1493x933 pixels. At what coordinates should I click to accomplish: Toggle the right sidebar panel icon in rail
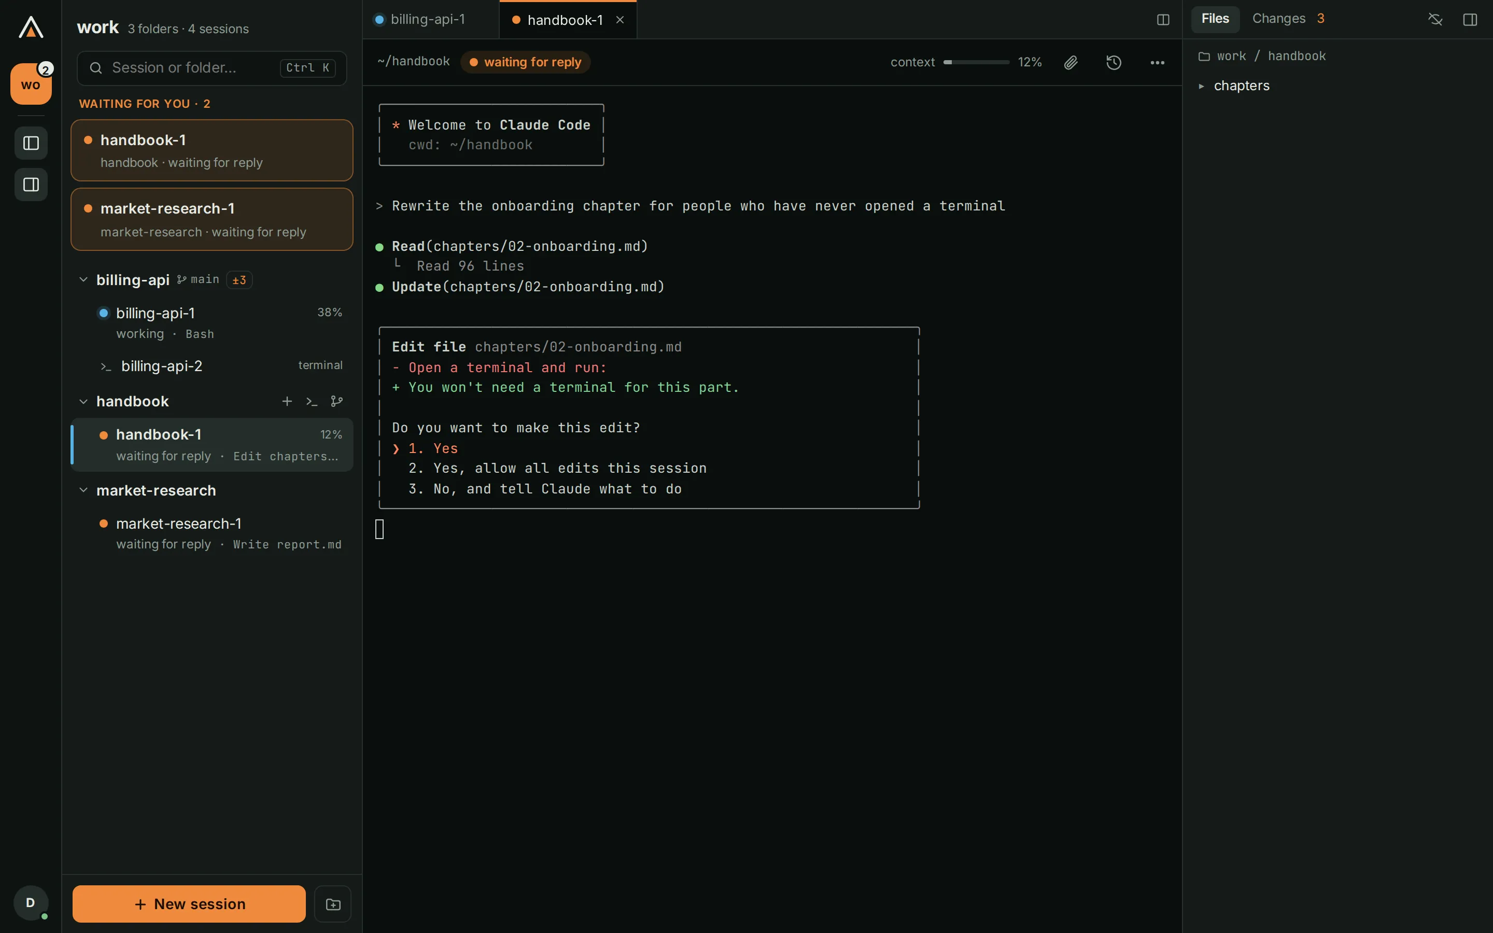tap(31, 185)
